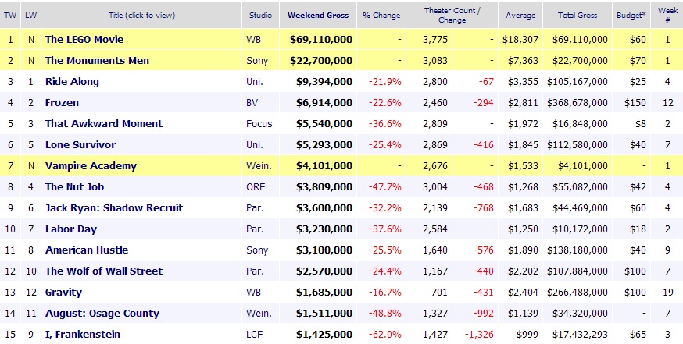Click The Nut Job link
Image resolution: width=683 pixels, height=344 pixels.
tap(75, 186)
